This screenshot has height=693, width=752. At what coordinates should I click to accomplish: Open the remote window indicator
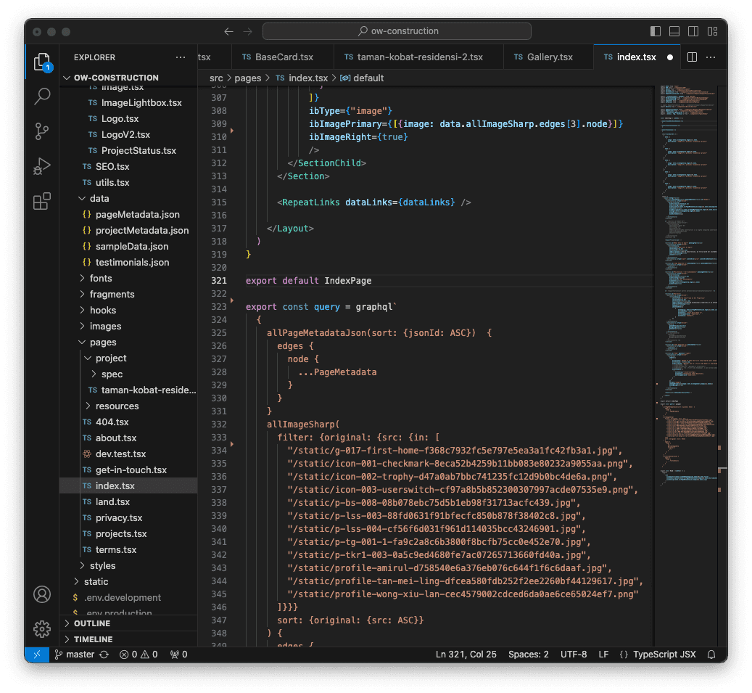(x=36, y=654)
